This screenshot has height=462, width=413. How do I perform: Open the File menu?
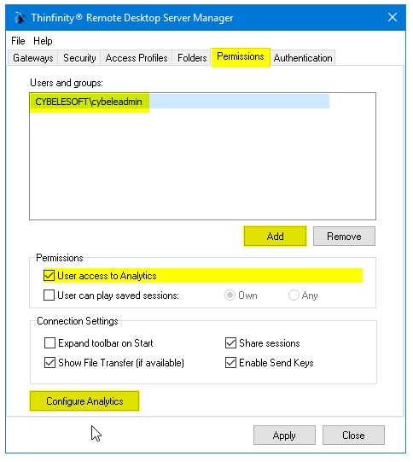click(x=18, y=41)
